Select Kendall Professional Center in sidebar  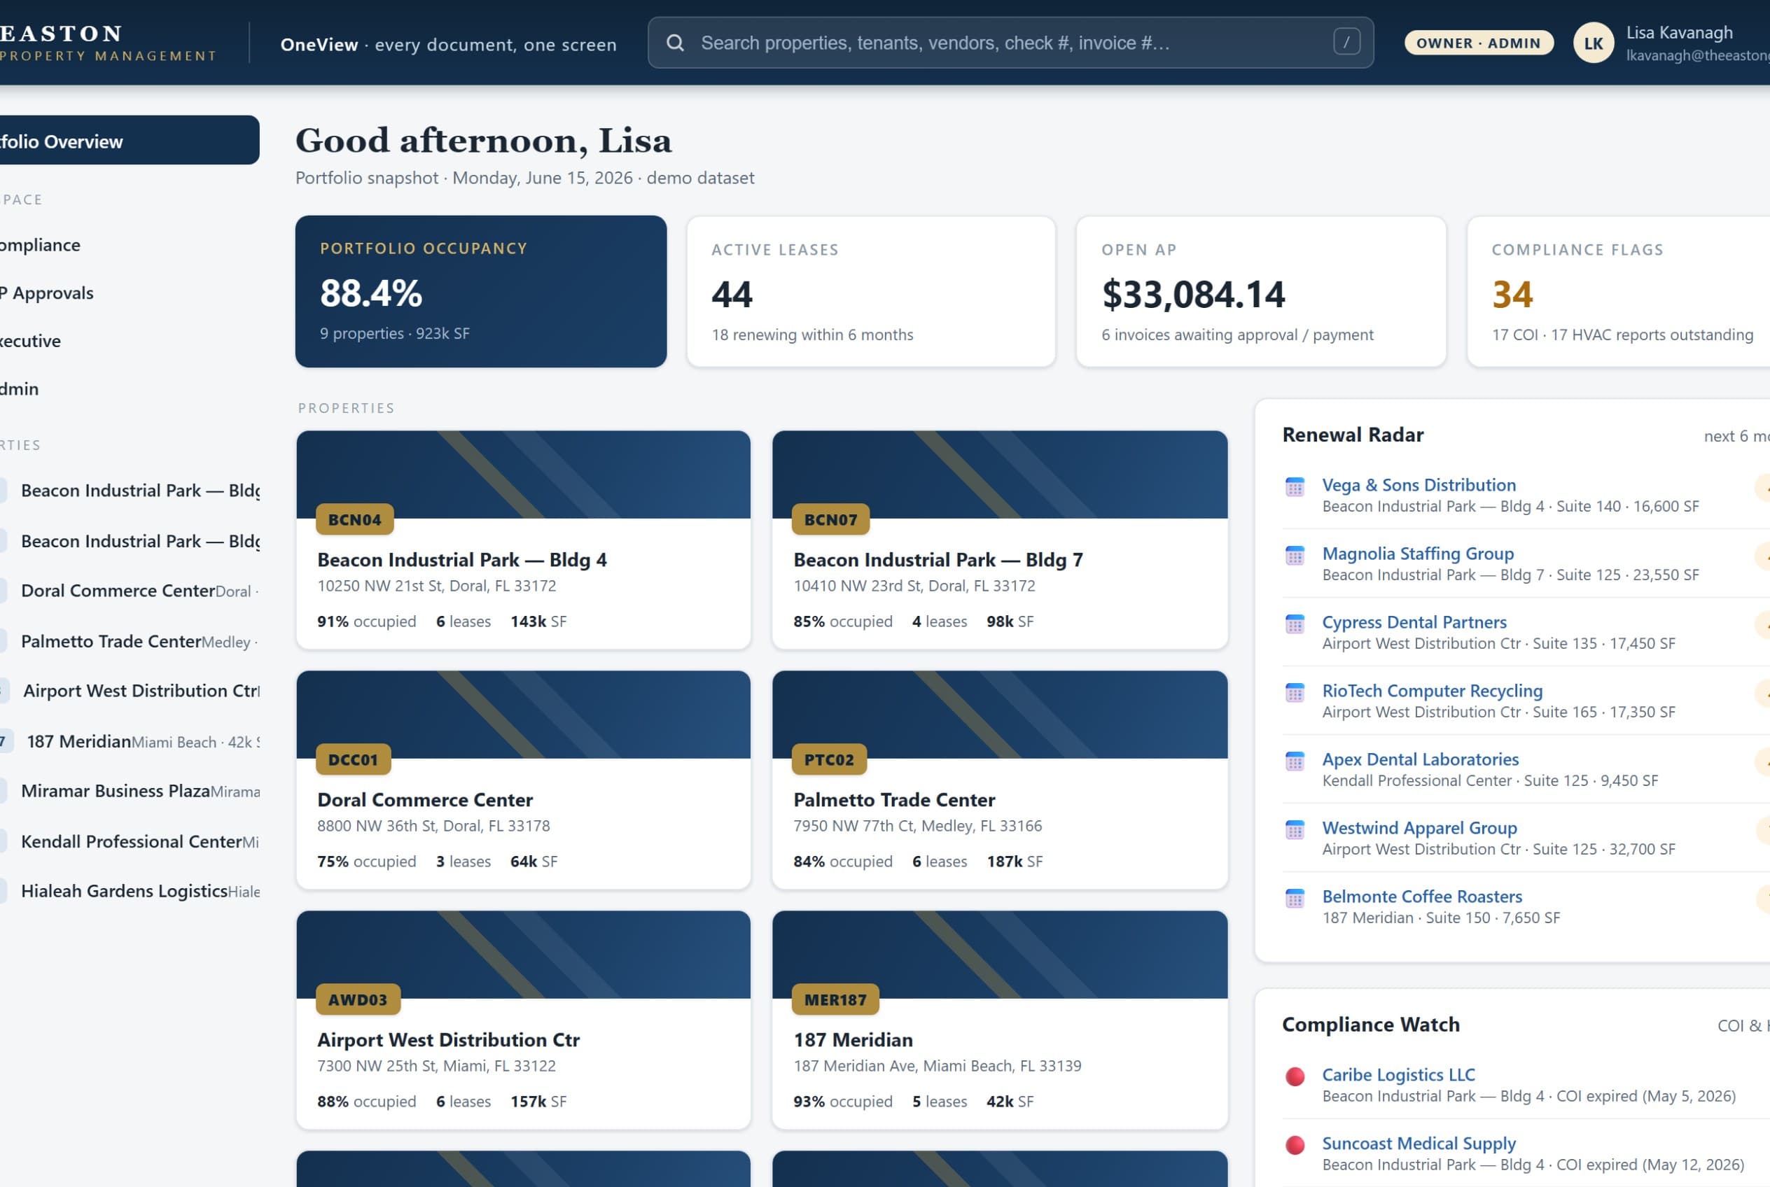point(130,841)
